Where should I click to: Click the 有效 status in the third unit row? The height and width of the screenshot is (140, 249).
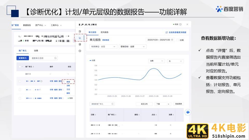(70, 98)
